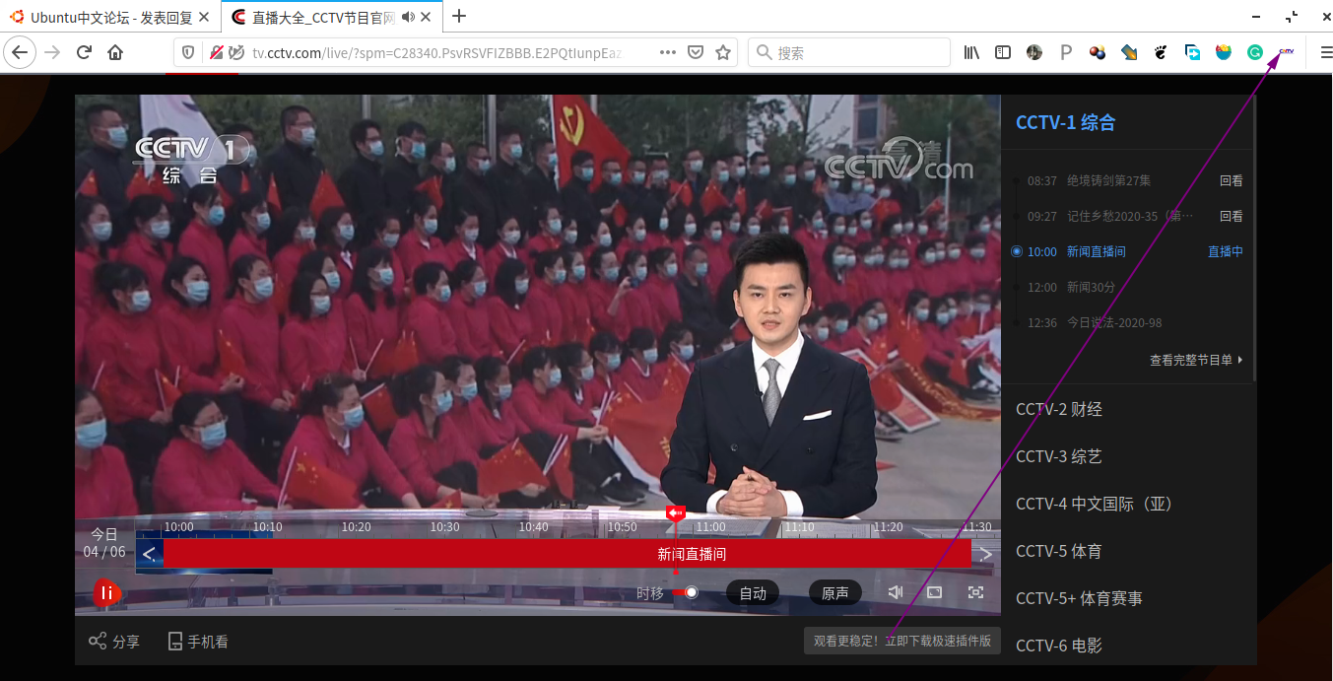
Task: Replay 记住乡愁2020-35 using 回看
Action: [x=1232, y=217]
